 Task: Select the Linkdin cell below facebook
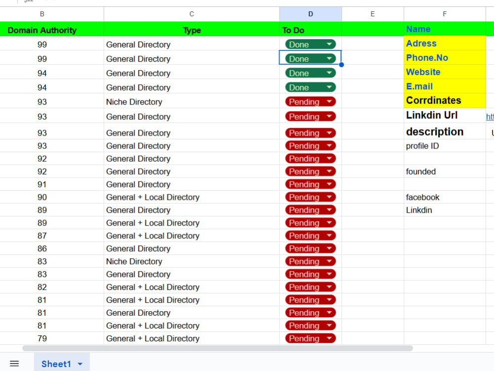point(445,210)
